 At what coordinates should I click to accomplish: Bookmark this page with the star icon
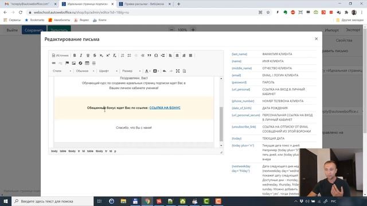[x=268, y=13]
